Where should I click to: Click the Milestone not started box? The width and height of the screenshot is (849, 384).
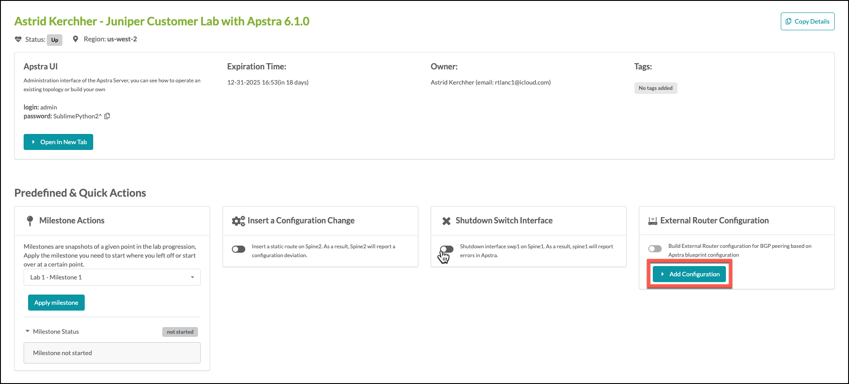(x=112, y=353)
